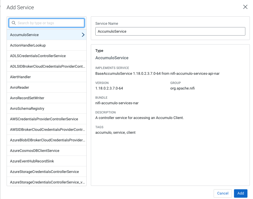The height and width of the screenshot is (199, 253).
Task: Cancel adding the service
Action: point(222,193)
